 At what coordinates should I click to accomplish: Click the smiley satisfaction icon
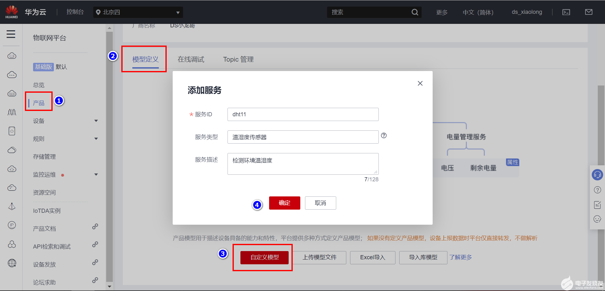597,219
